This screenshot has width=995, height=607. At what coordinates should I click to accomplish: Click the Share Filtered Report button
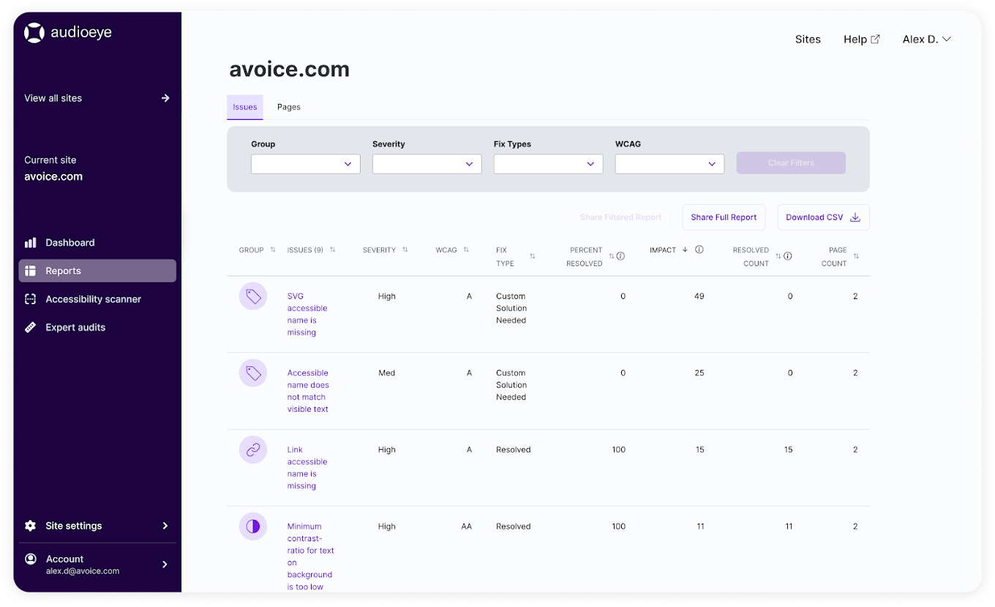pos(620,217)
